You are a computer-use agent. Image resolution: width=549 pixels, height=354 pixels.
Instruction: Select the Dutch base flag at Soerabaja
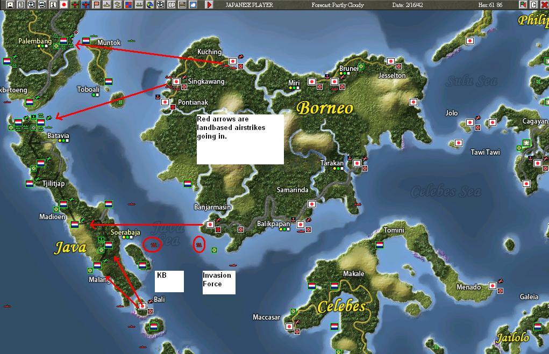tap(109, 245)
